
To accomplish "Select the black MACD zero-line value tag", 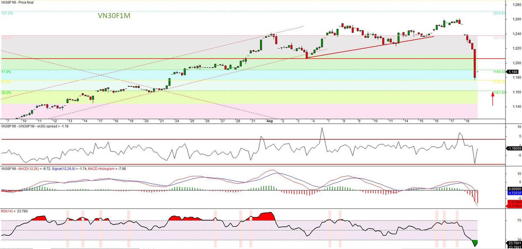I will (513, 188).
